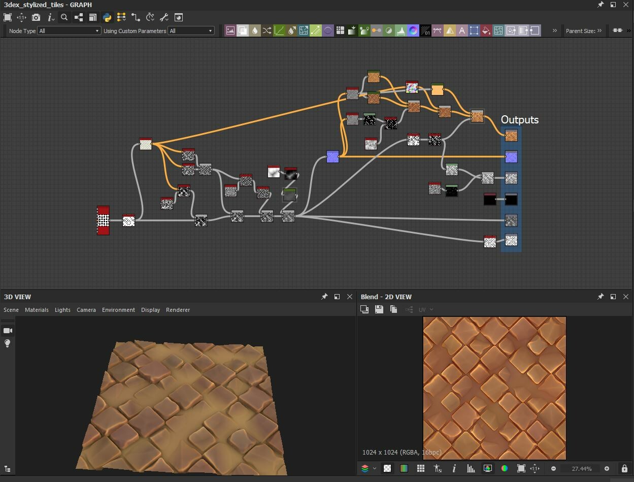Viewport: 634px width, 482px height.
Task: Activate the graph search magnifier tool
Action: click(64, 17)
